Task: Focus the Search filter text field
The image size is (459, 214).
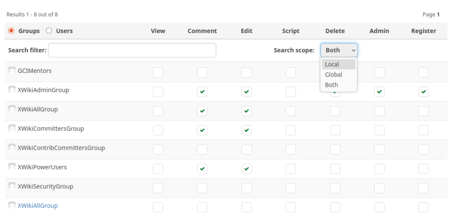Action: [x=132, y=50]
